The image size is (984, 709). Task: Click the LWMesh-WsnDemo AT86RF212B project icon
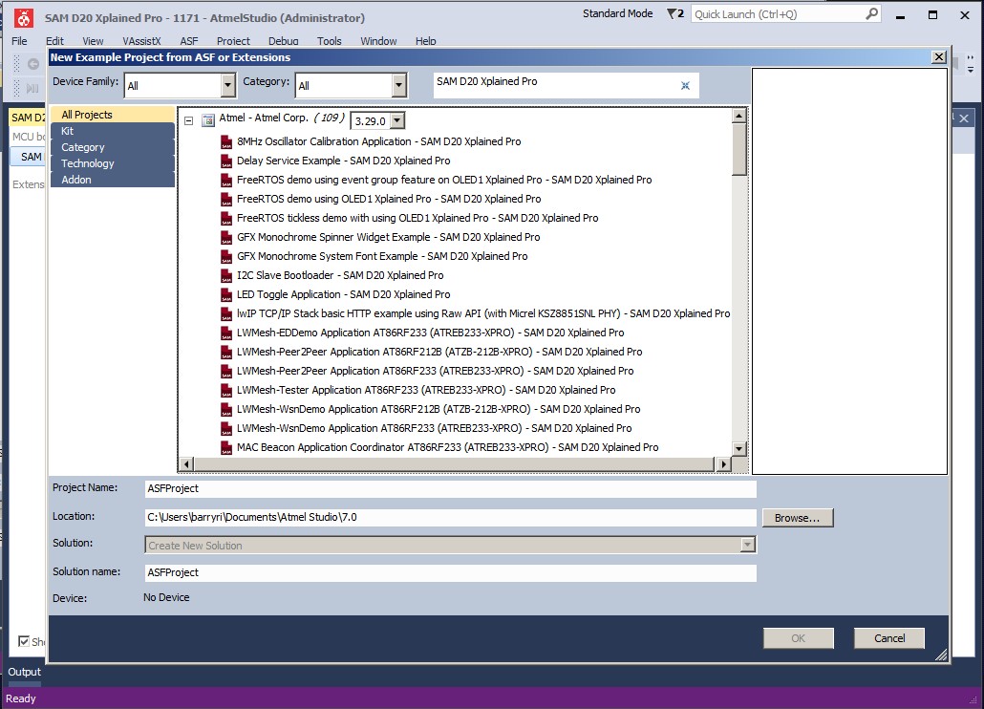(x=226, y=410)
